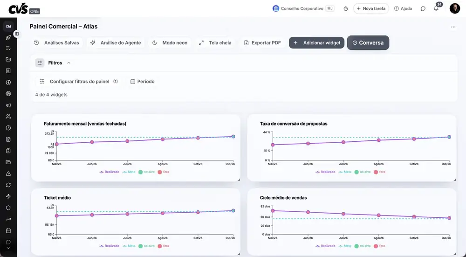466x257 pixels.
Task: Open notifications bell with 24 badge
Action: pyautogui.click(x=436, y=8)
